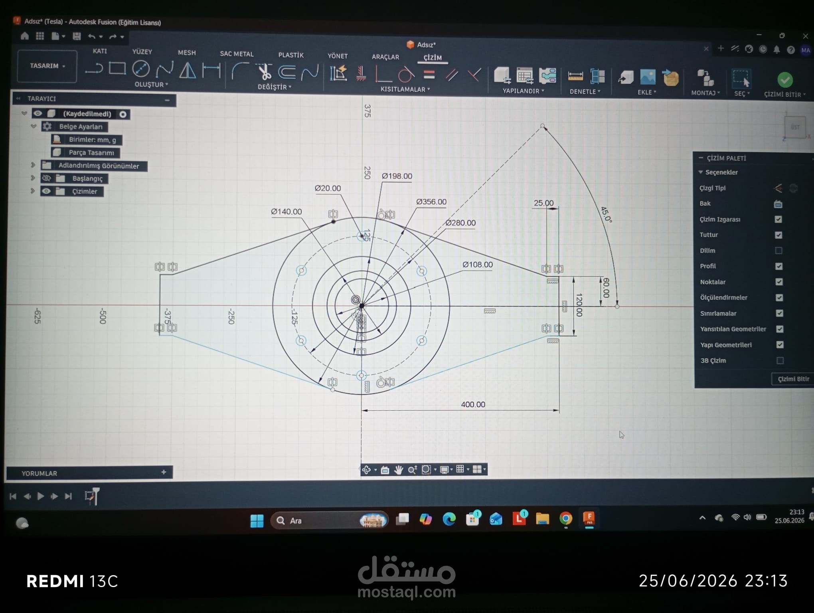Open the DENETLE dropdown menu
The width and height of the screenshot is (814, 613).
(585, 92)
